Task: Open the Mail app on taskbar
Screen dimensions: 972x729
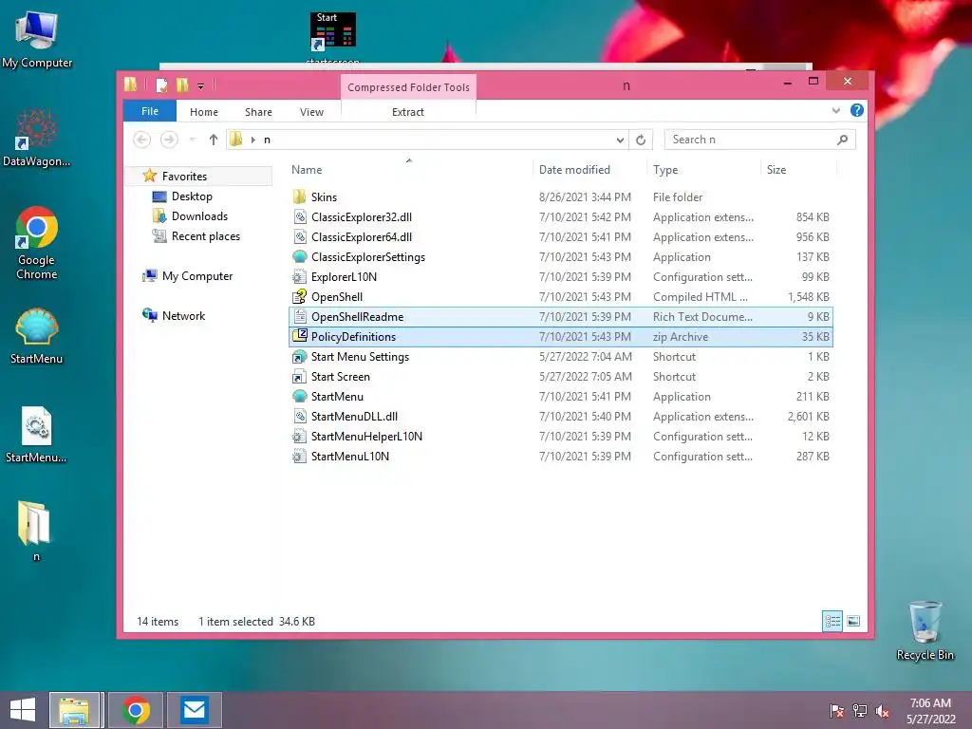Action: point(195,710)
